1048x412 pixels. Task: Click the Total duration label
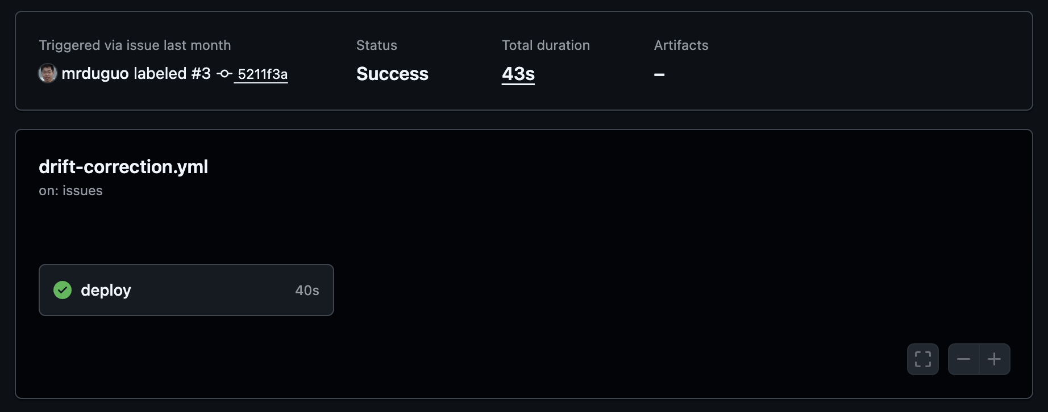[x=546, y=45]
